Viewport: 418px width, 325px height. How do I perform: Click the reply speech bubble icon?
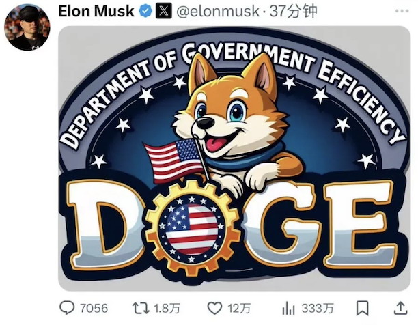[x=67, y=308]
